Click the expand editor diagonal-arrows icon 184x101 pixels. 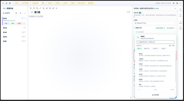[x=40, y=8]
